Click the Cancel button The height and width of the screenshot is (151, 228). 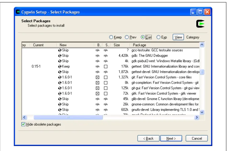tap(197, 138)
